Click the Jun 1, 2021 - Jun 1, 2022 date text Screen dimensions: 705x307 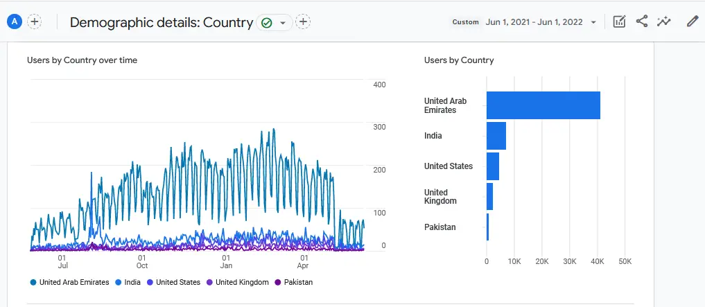pyautogui.click(x=534, y=22)
